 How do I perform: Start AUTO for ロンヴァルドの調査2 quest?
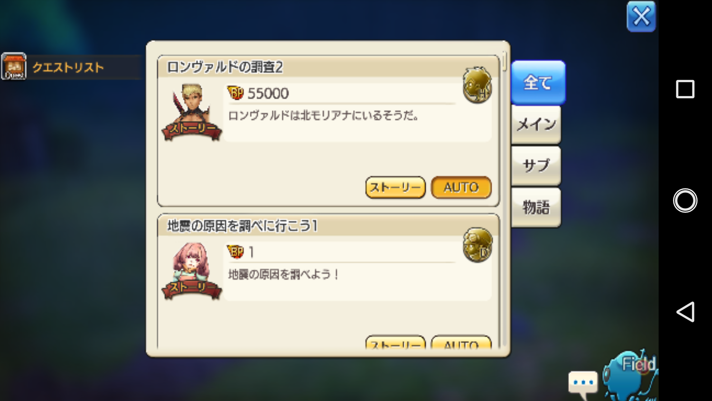tap(461, 187)
